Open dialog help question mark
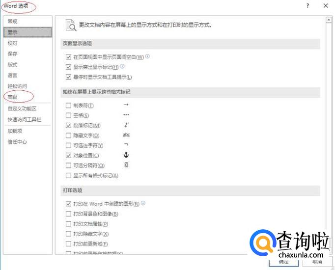The image size is (335, 270). [x=307, y=6]
